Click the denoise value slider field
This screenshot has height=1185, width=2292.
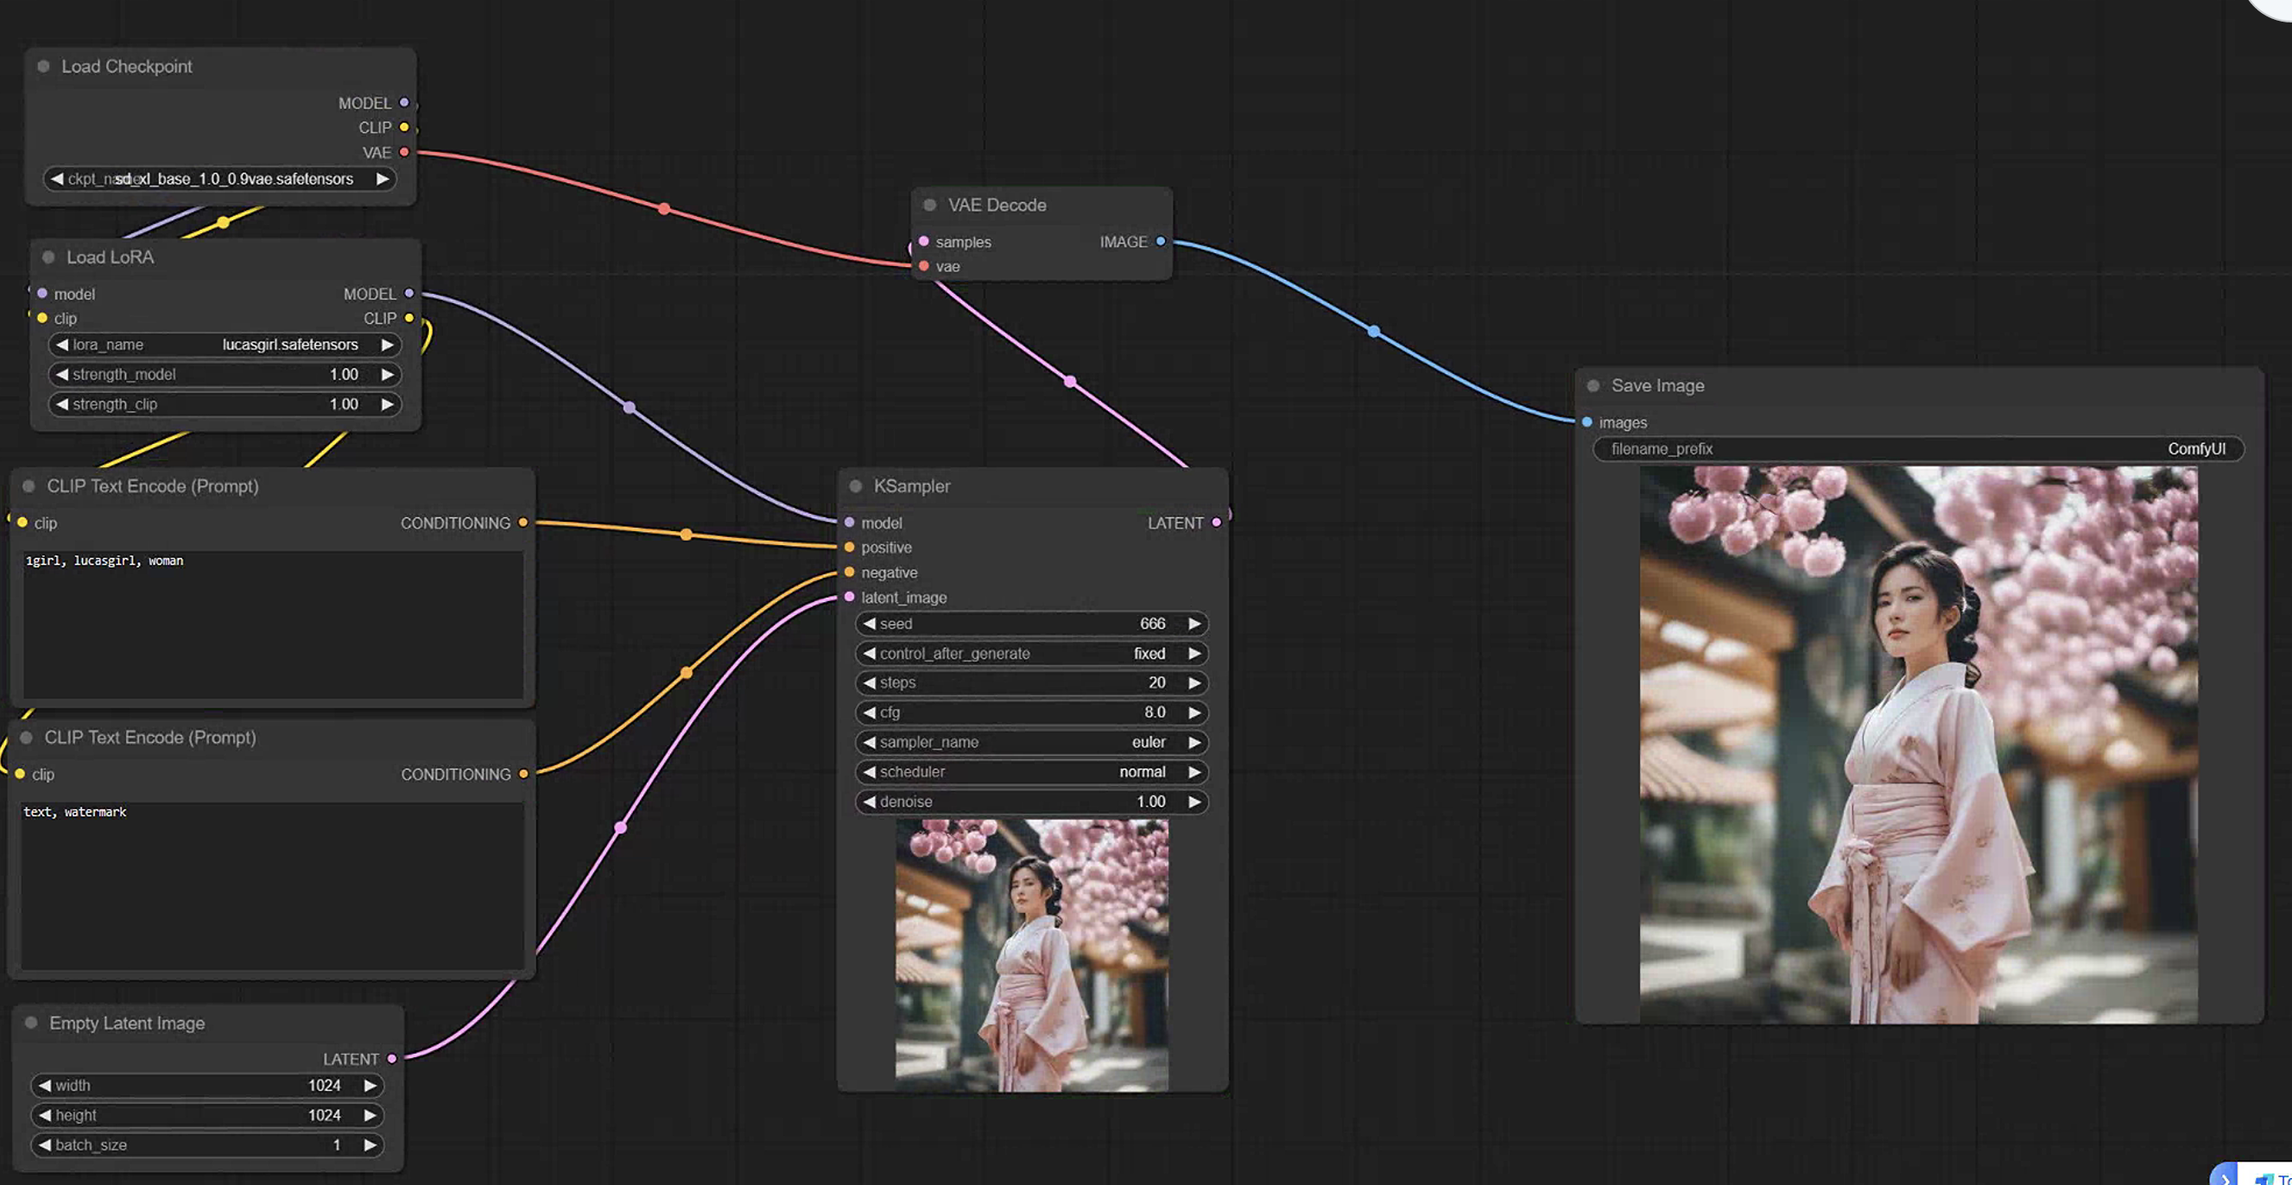click(1031, 802)
